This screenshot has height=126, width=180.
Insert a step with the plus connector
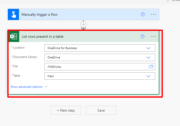pos(83,24)
